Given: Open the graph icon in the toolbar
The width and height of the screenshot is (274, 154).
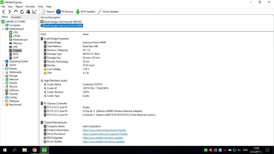Looking at the screenshot, I should pyautogui.click(x=35, y=12).
